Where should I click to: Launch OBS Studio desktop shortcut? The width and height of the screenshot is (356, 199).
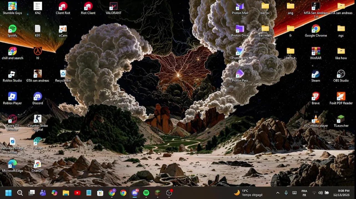click(341, 76)
